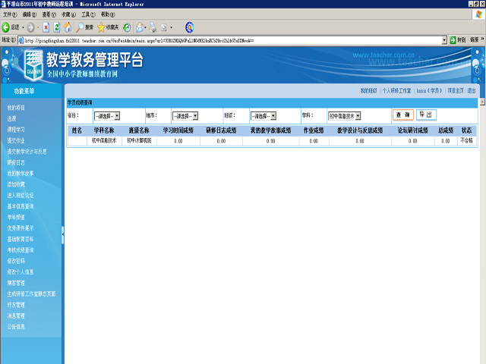Click the Print icon in toolbar

coord(153,27)
